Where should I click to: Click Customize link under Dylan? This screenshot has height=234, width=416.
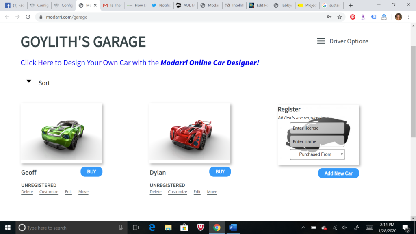click(x=178, y=192)
